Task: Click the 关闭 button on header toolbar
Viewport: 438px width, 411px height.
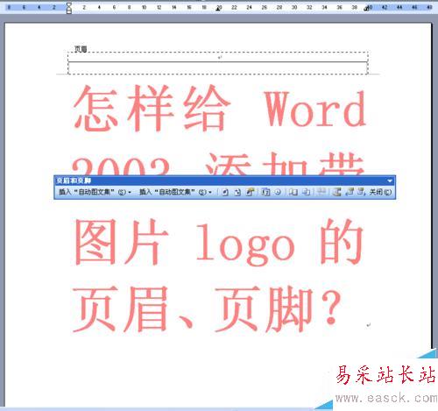Action: pyautogui.click(x=380, y=192)
